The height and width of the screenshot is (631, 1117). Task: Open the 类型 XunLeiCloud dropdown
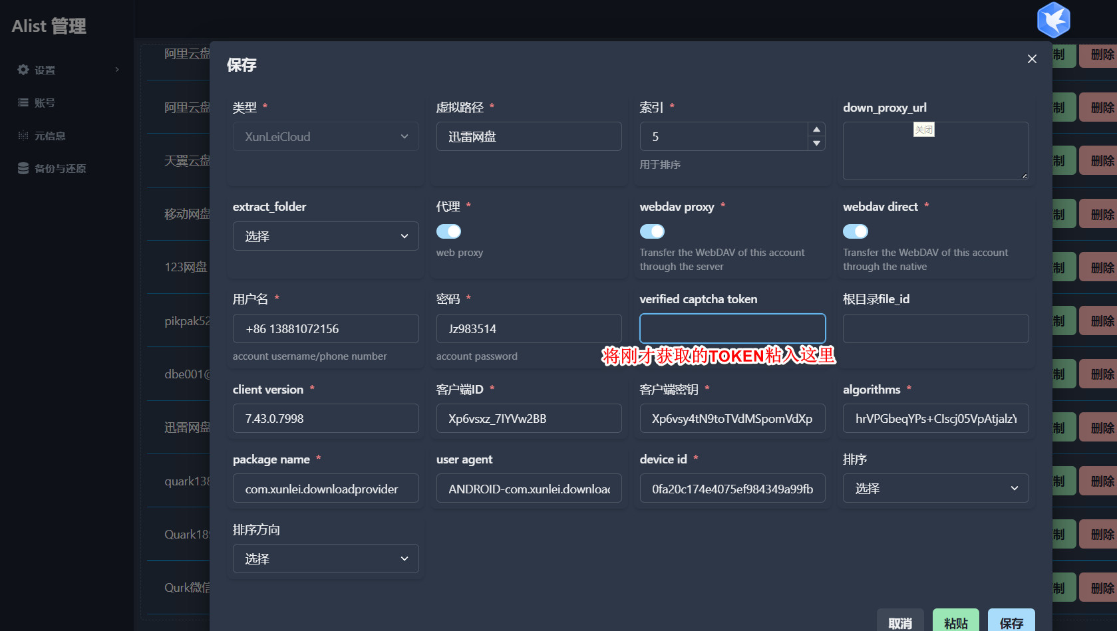coord(326,136)
